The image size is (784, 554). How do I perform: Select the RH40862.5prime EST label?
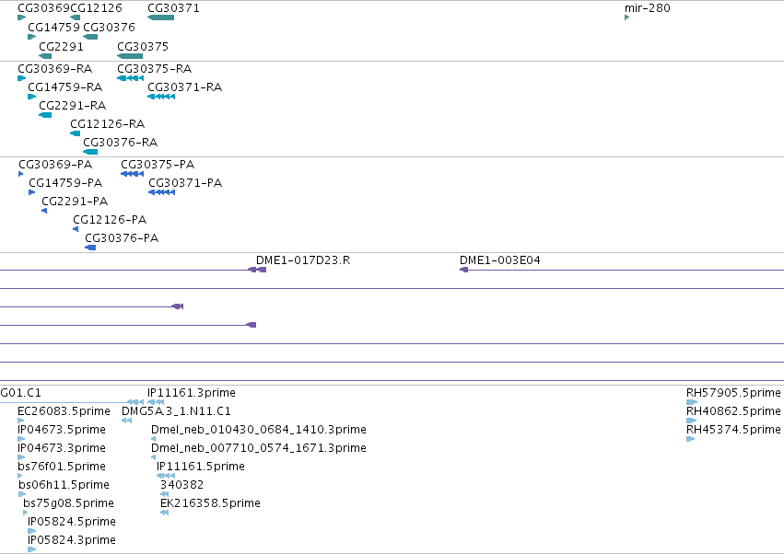733,411
